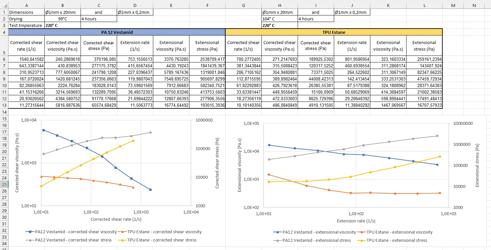Select the cell with value 16707,57933
The width and height of the screenshot is (491, 250).
pyautogui.click(x=424, y=105)
